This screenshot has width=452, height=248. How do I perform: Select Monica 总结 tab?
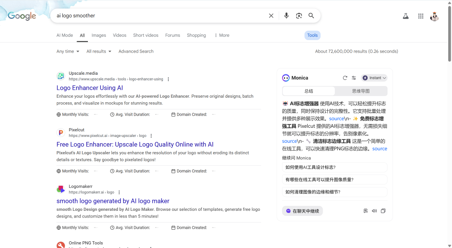(309, 91)
